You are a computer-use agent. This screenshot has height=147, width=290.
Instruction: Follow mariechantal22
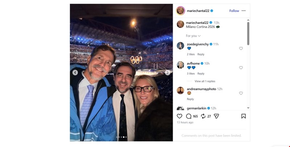click(x=234, y=11)
